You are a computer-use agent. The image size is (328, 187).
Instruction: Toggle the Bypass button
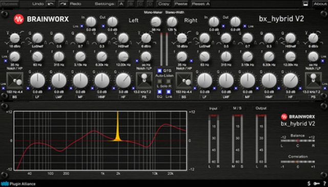9,4
